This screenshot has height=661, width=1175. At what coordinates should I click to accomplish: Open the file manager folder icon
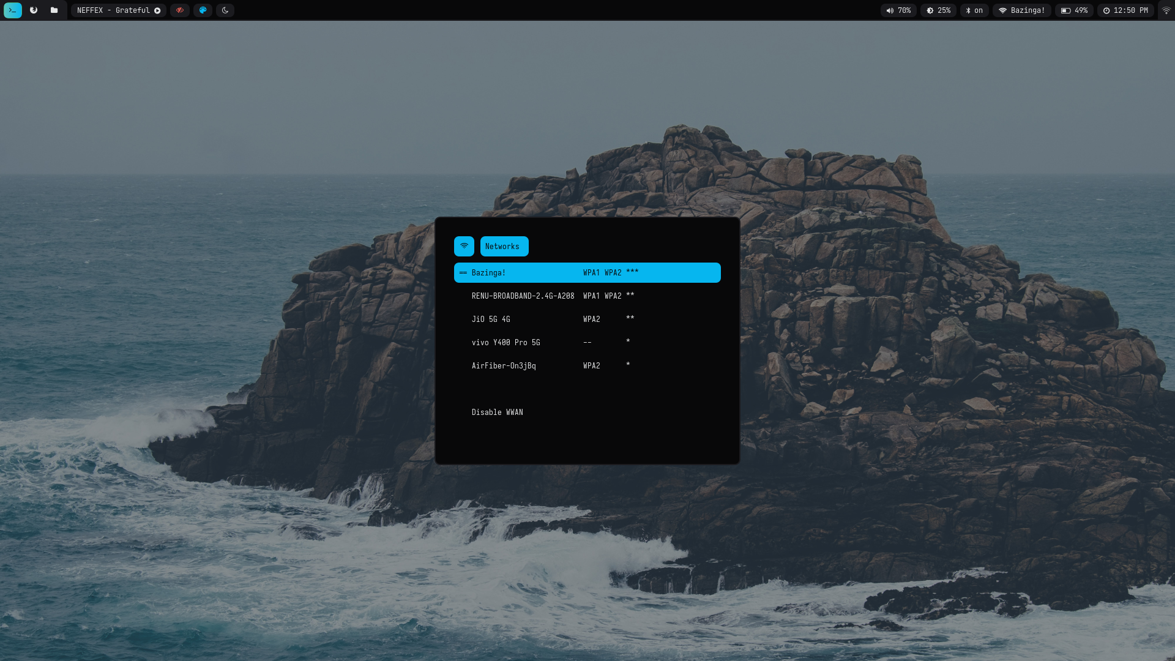click(54, 10)
